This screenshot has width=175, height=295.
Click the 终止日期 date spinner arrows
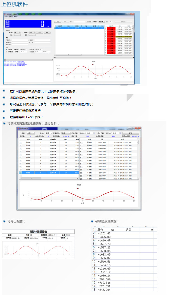[120, 133]
